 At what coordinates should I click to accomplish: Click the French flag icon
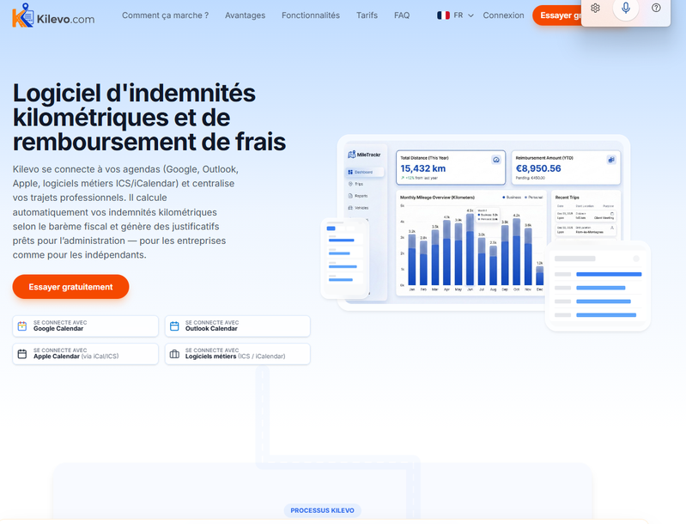[443, 15]
